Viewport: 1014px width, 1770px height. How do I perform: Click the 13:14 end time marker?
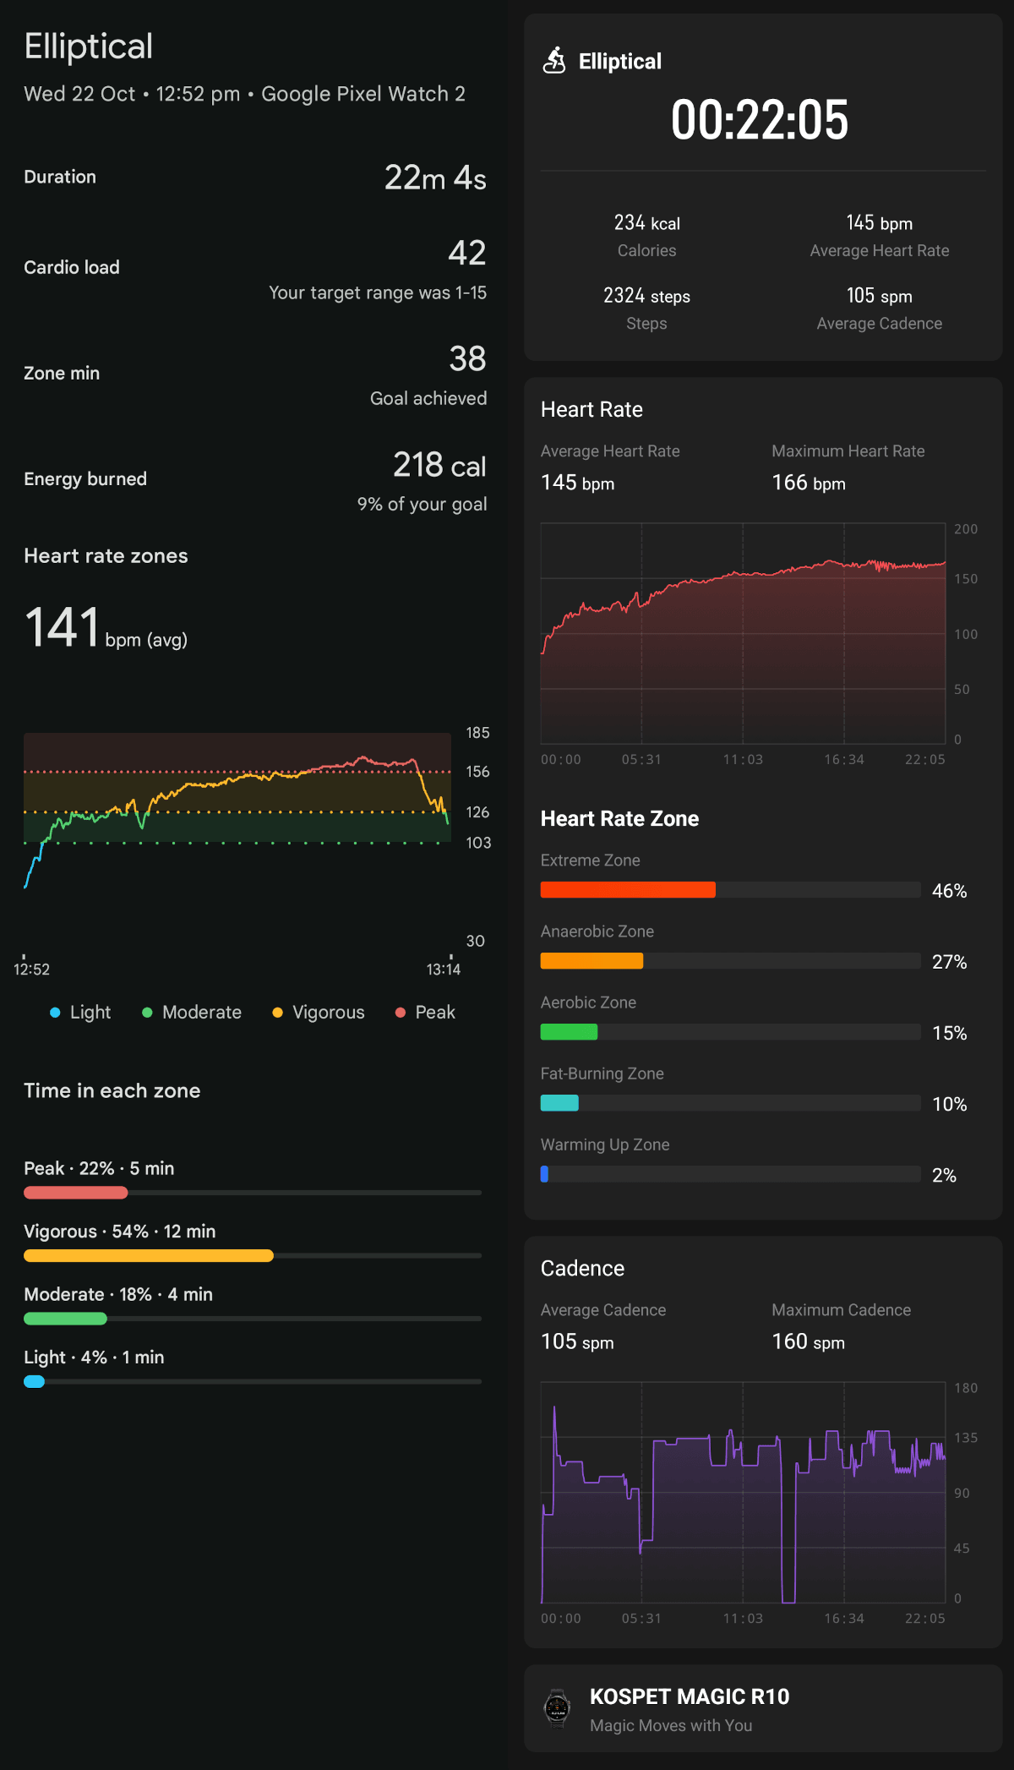coord(444,969)
